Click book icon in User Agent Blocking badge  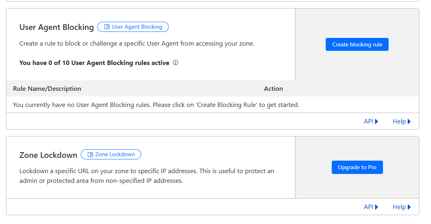tap(107, 27)
